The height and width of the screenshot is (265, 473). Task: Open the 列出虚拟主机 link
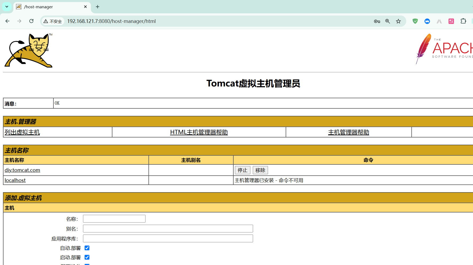coord(22,132)
